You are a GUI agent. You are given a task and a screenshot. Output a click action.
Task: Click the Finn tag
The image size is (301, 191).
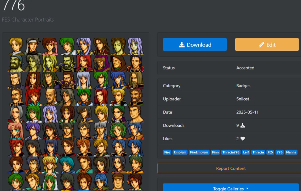pos(215,152)
